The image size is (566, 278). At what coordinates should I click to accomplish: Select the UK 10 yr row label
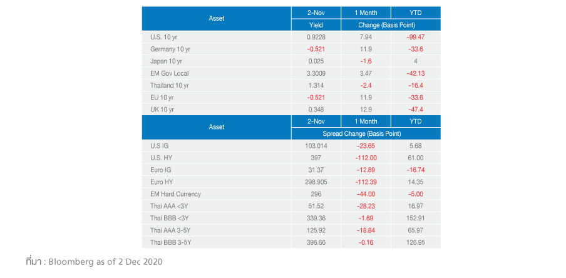pyautogui.click(x=162, y=110)
